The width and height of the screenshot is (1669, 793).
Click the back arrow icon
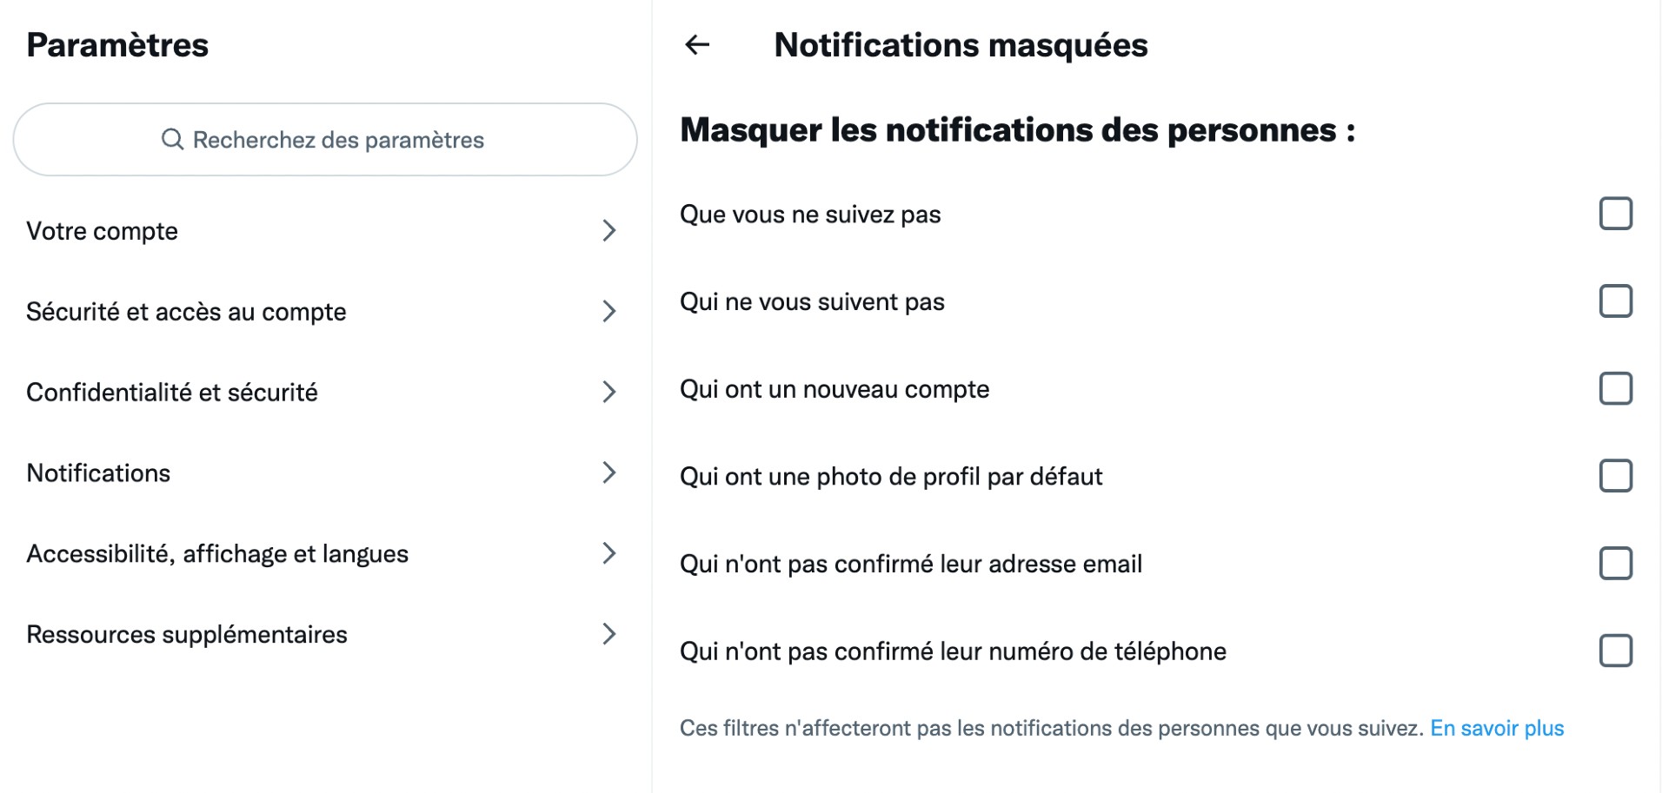pyautogui.click(x=697, y=45)
